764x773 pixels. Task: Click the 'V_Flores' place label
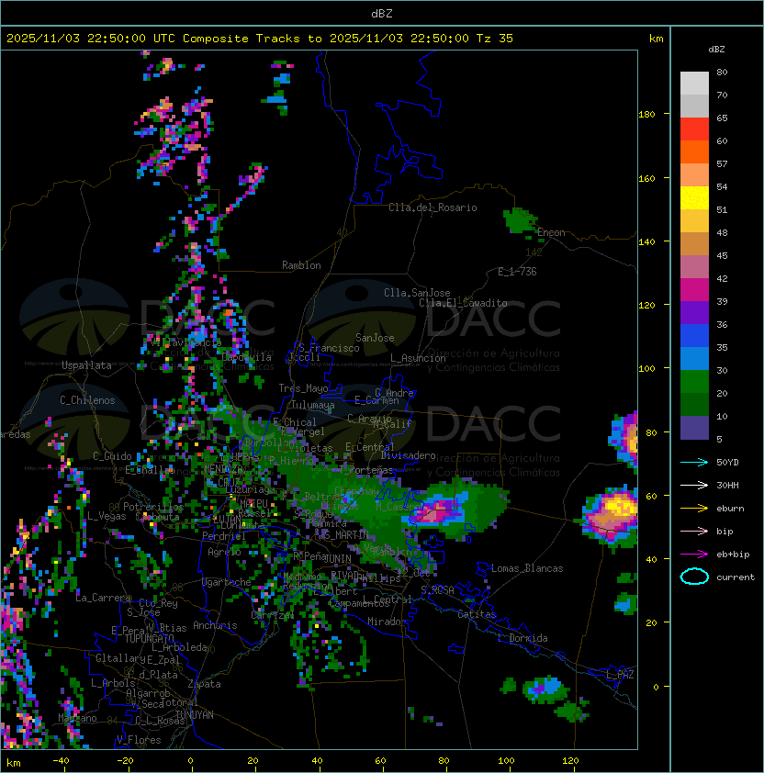tap(139, 740)
